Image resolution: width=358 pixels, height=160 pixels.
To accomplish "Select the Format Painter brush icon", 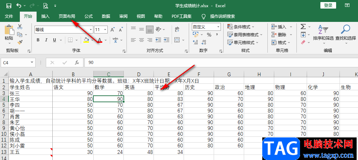I will (20, 42).
